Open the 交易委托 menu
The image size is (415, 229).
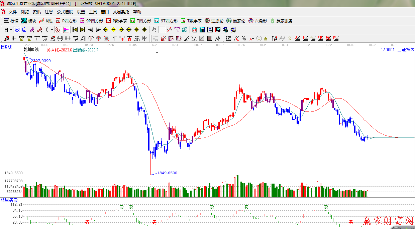pos(121,12)
